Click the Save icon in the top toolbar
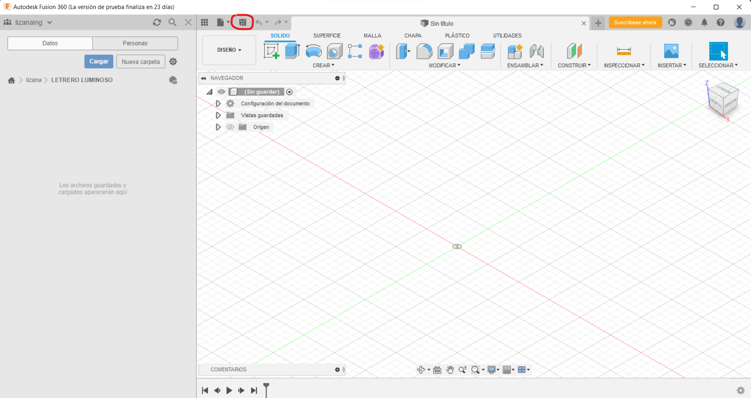 [243, 22]
